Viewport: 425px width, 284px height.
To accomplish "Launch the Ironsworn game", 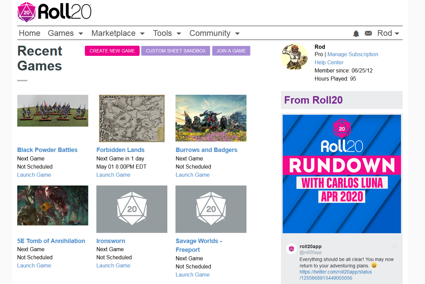I will [x=113, y=265].
